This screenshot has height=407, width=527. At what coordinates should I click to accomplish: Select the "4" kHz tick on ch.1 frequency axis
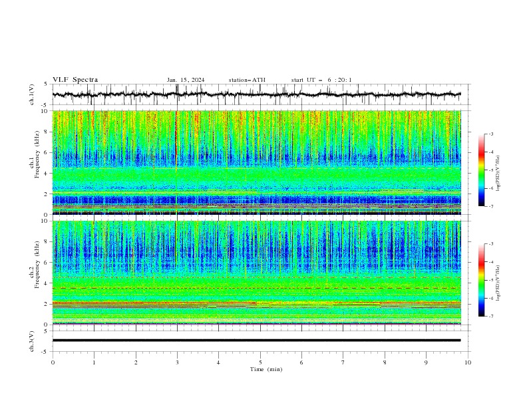point(47,174)
